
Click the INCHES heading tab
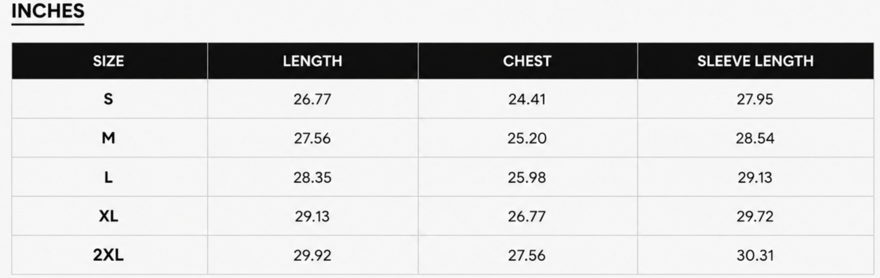48,11
